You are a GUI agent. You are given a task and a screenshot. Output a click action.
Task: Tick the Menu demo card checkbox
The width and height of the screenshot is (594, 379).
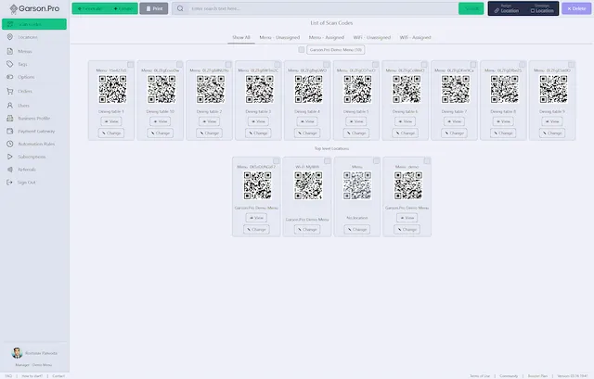(x=427, y=160)
